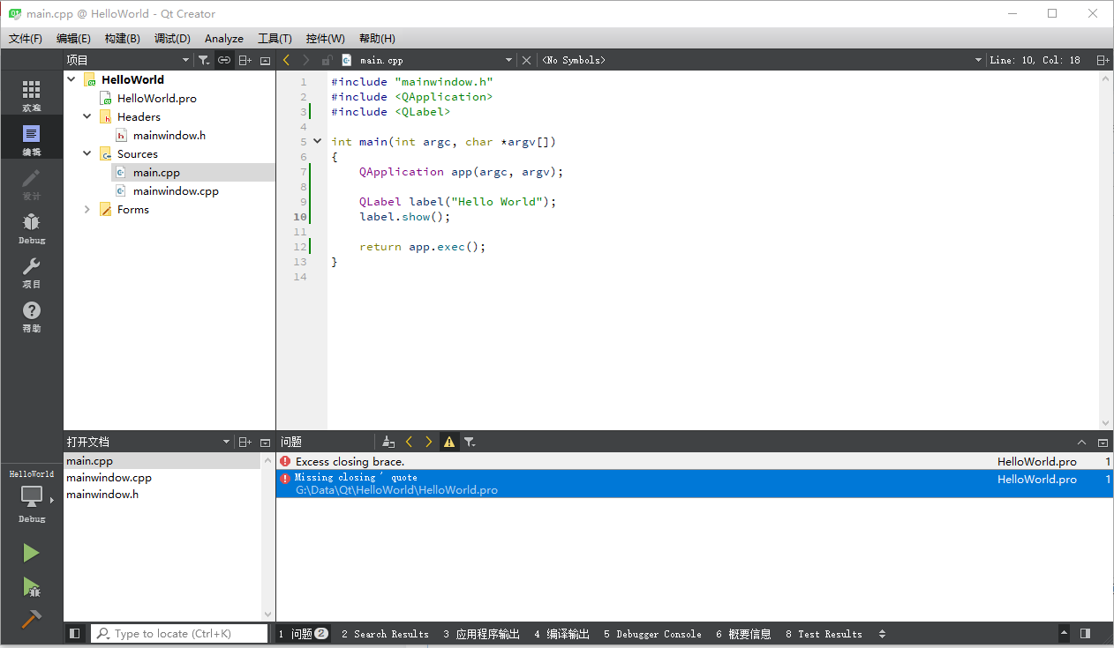The width and height of the screenshot is (1114, 648).
Task: Switch to the 编辑 (Edit) mode
Action: click(x=32, y=138)
